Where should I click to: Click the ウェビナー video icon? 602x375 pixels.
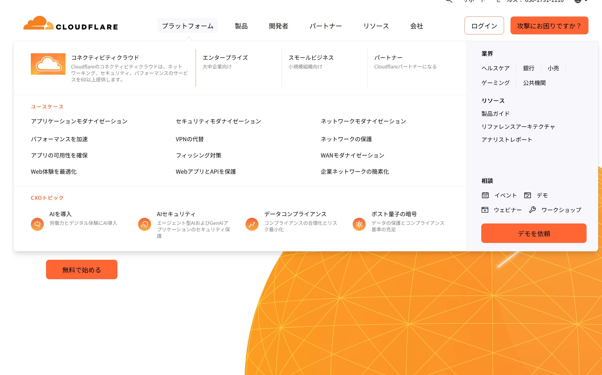(485, 210)
